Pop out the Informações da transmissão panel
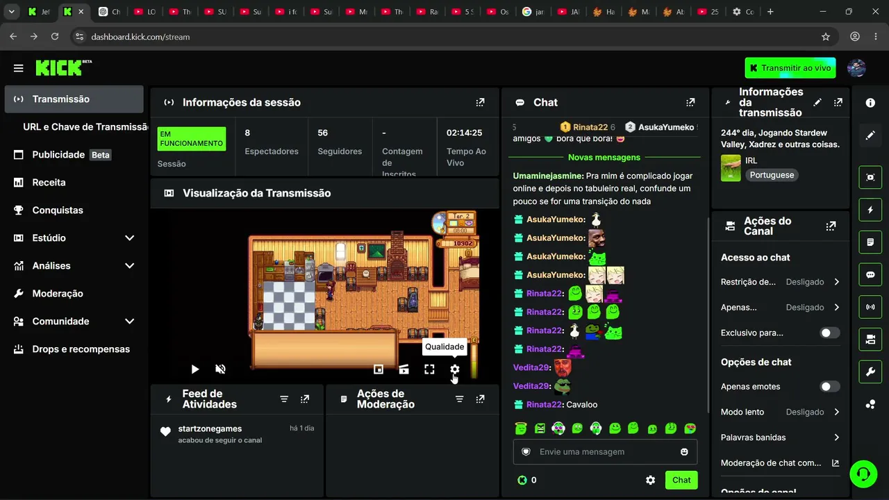 [838, 102]
